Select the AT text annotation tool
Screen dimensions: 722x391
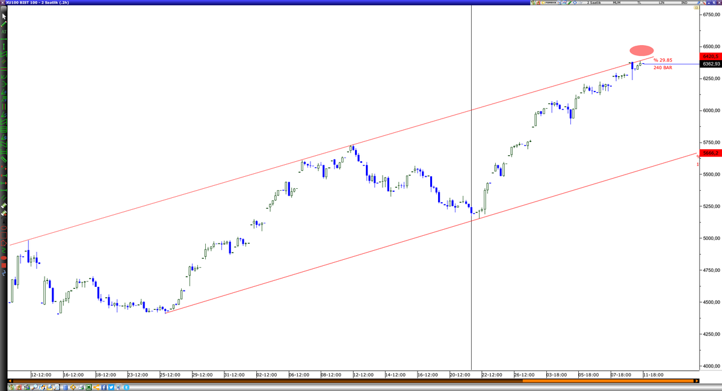pyautogui.click(x=4, y=31)
